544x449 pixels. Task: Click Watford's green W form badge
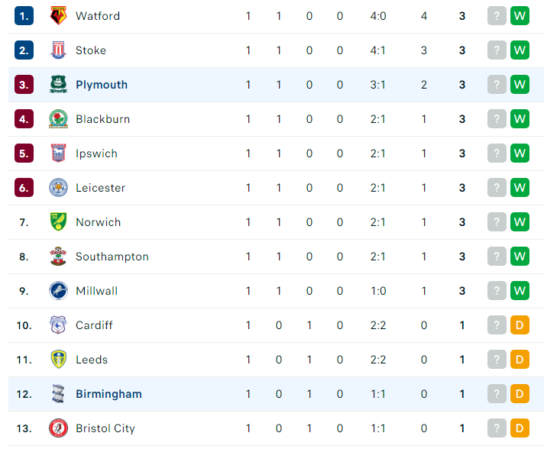(520, 16)
